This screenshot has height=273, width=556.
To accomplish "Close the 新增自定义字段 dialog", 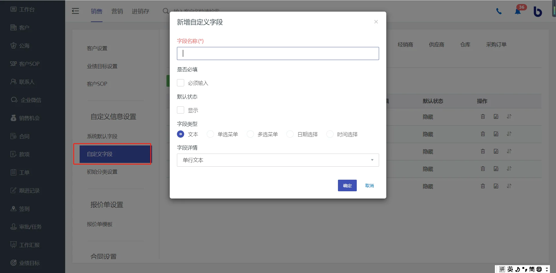I will click(376, 22).
